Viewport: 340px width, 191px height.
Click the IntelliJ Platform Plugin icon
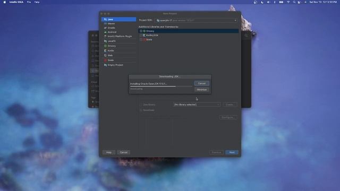[105, 37]
